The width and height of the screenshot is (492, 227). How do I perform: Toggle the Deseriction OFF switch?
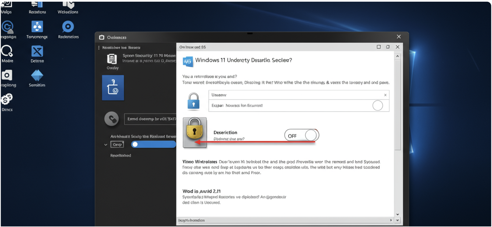coord(302,135)
